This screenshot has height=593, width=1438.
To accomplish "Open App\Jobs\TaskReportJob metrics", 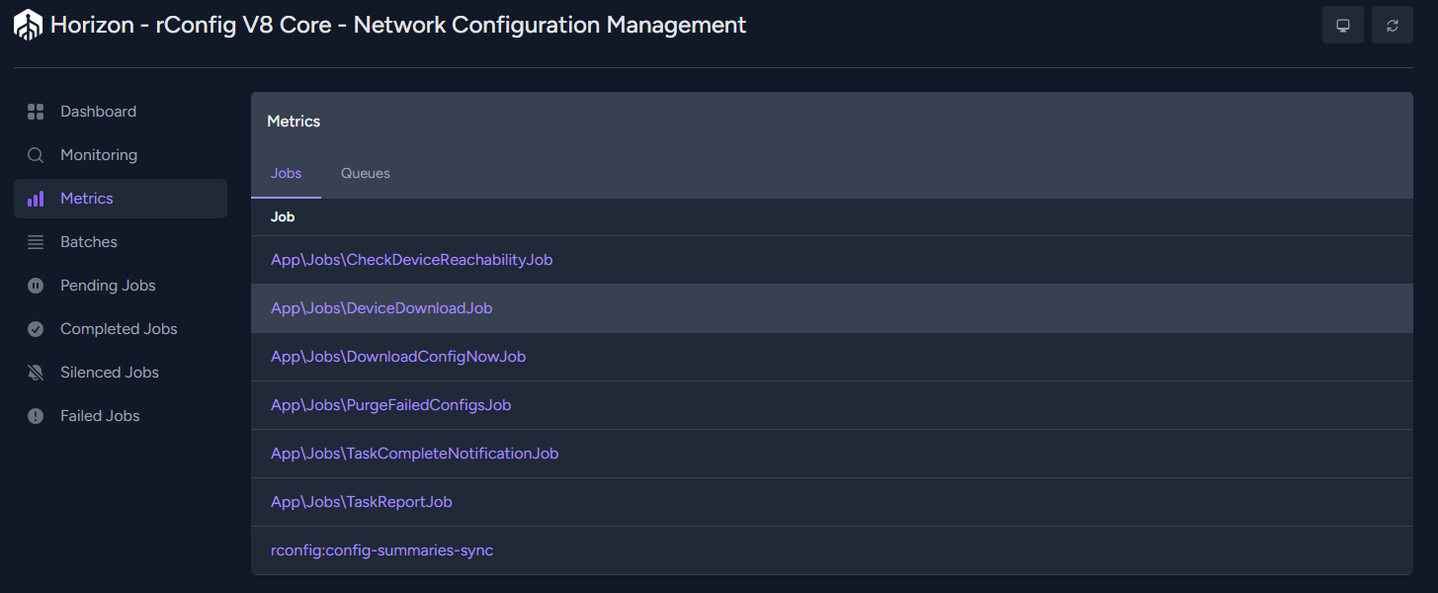I will tap(362, 502).
